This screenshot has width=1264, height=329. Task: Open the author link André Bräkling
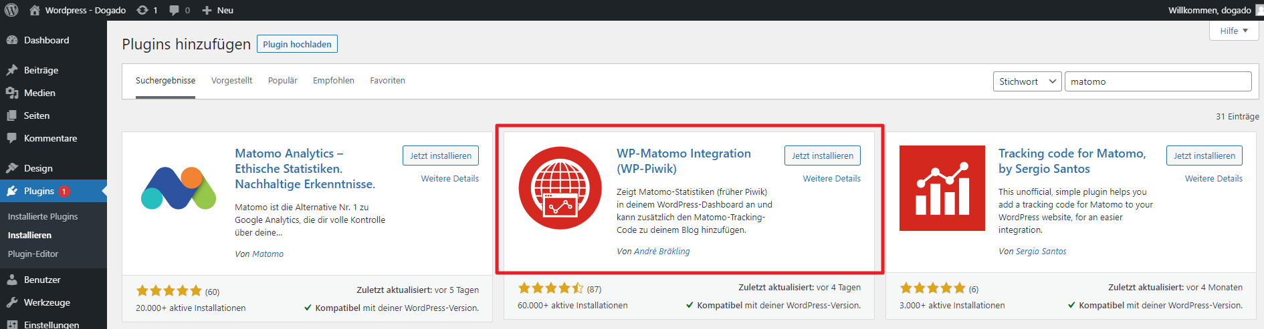[661, 252]
